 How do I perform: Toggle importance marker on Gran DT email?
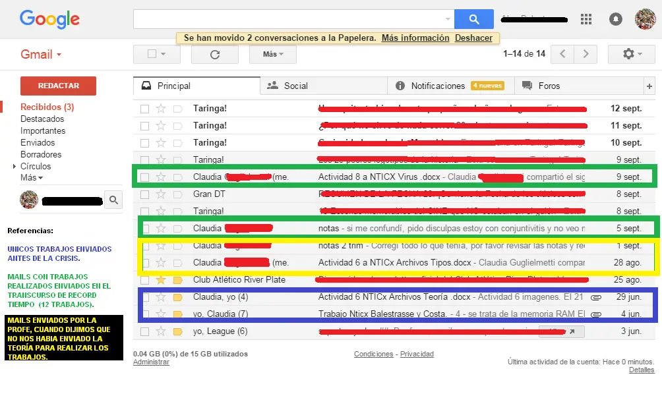click(178, 194)
